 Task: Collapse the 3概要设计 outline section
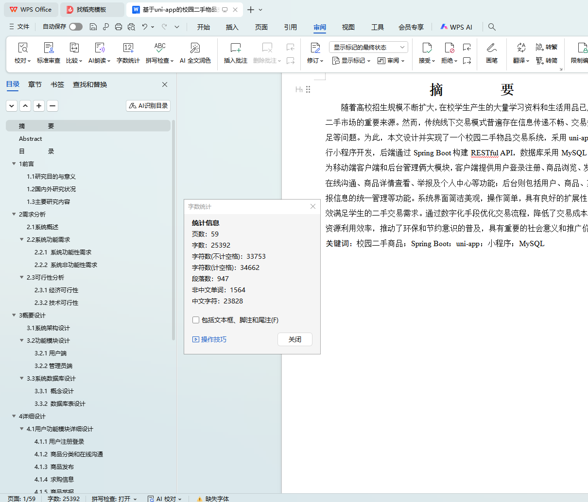14,315
